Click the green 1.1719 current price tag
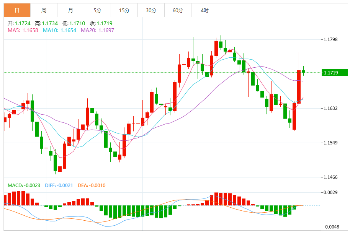 (x=334, y=73)
